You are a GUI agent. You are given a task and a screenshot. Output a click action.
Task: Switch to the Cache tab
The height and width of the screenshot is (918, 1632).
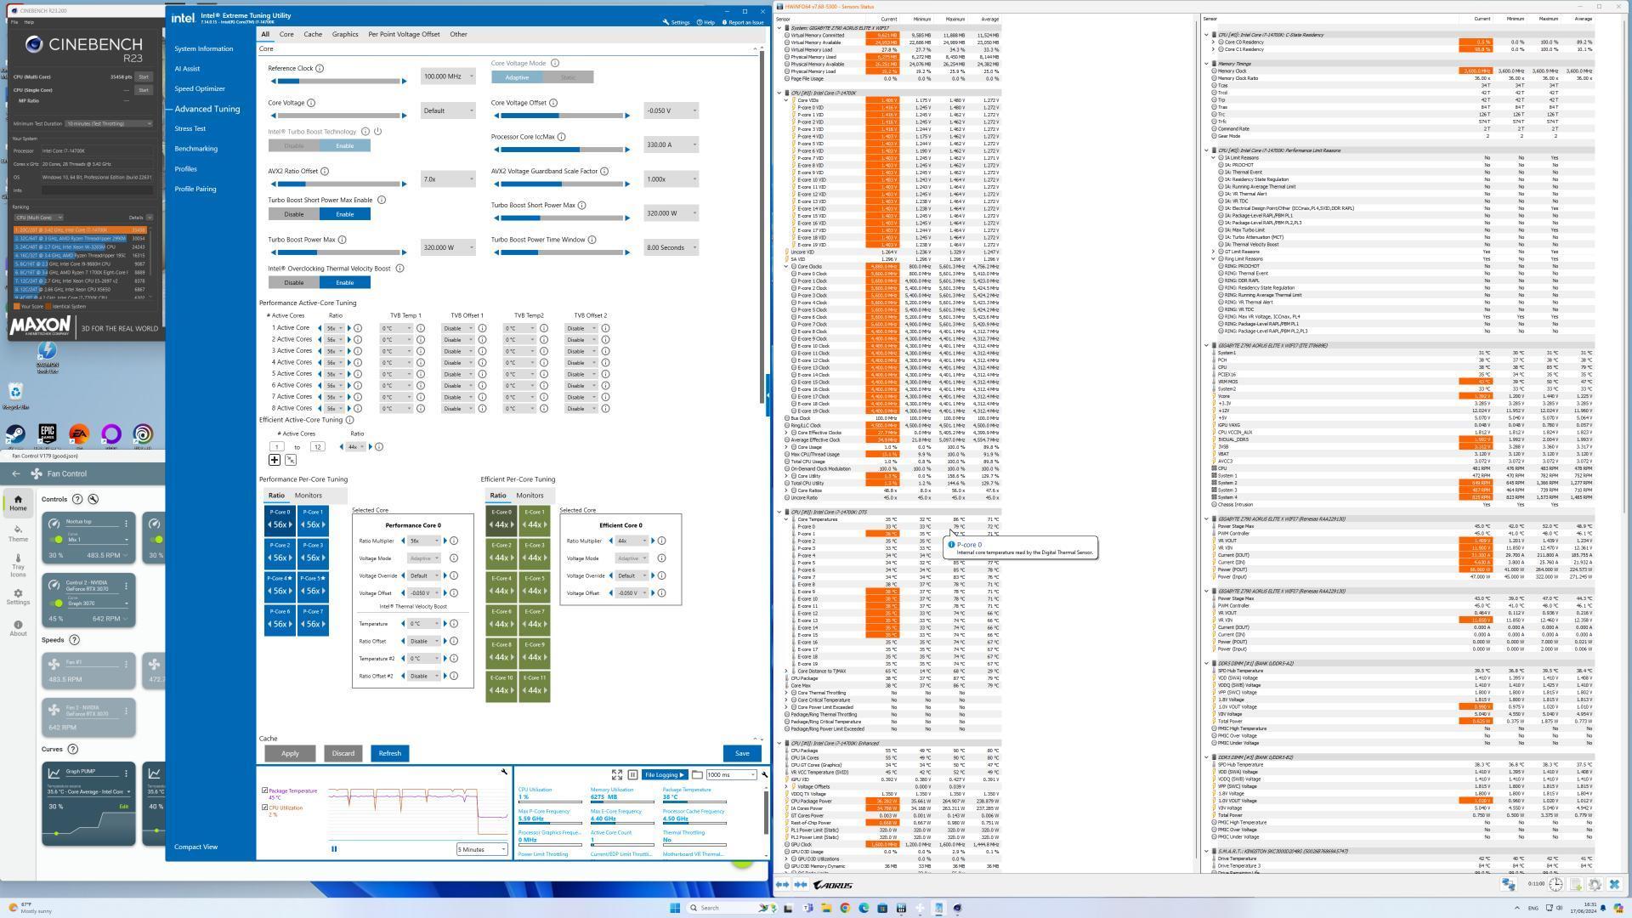[313, 35]
